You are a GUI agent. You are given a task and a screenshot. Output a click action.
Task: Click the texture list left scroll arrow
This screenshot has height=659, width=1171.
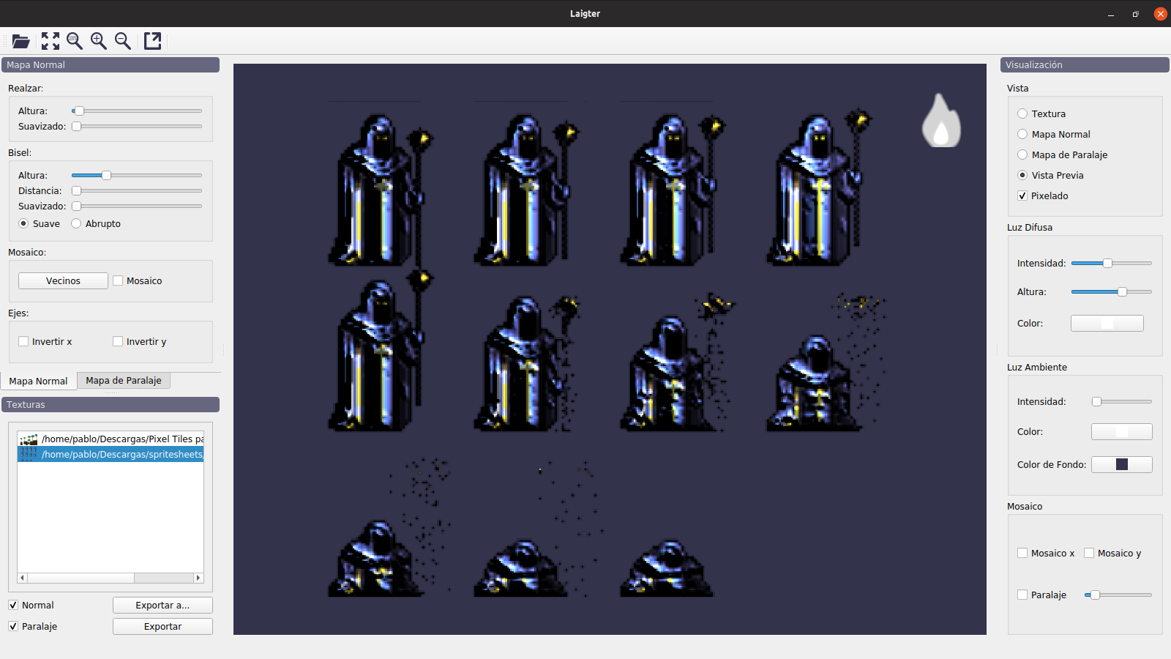[22, 578]
